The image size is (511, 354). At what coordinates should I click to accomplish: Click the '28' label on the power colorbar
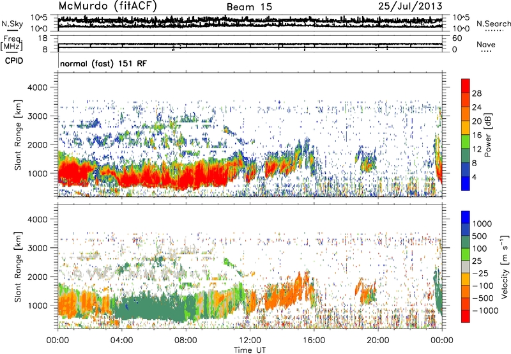477,93
